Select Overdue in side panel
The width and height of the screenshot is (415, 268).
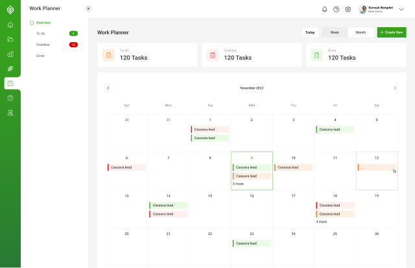43,45
